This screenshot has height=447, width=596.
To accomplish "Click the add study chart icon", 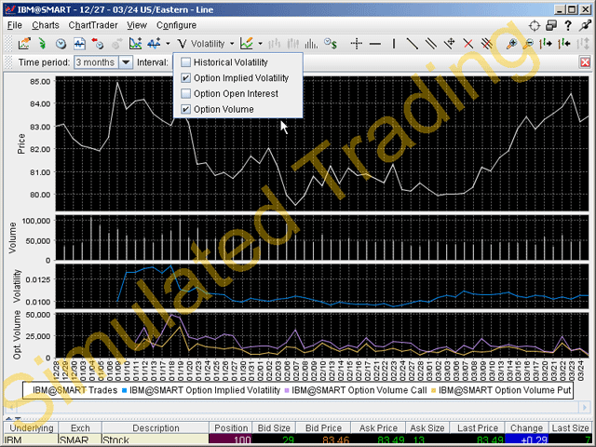I will 135,44.
